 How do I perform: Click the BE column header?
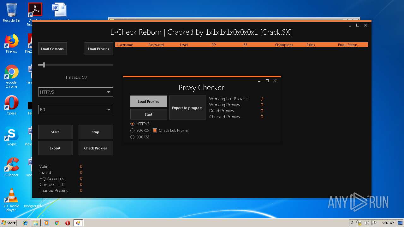245,45
